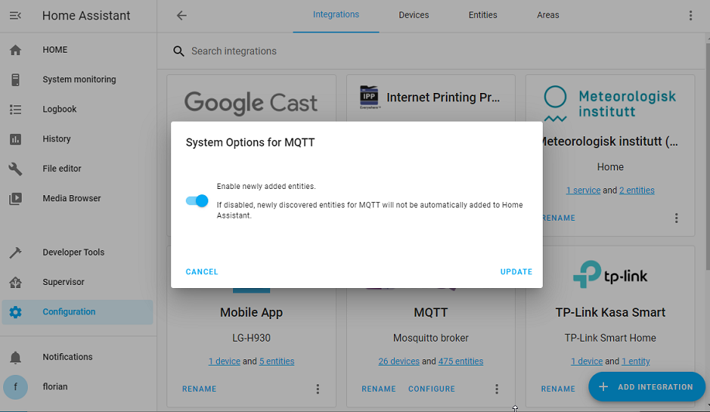Switch to the Devices tab
The image size is (710, 412).
(x=414, y=15)
